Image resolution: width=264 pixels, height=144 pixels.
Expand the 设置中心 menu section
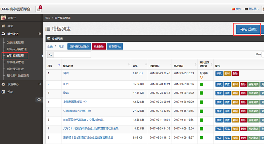(x=40, y=84)
